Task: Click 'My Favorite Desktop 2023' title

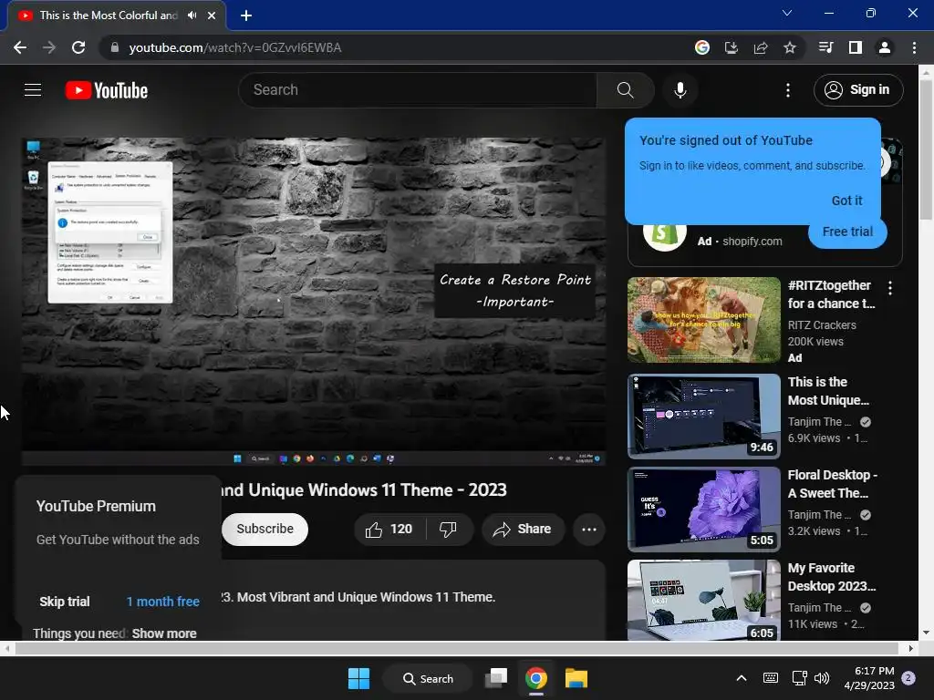Action: click(832, 577)
